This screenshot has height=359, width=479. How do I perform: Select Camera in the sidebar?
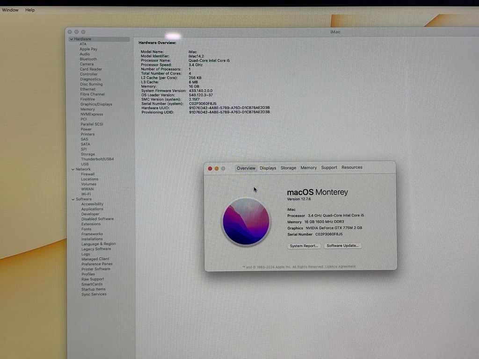[87, 64]
